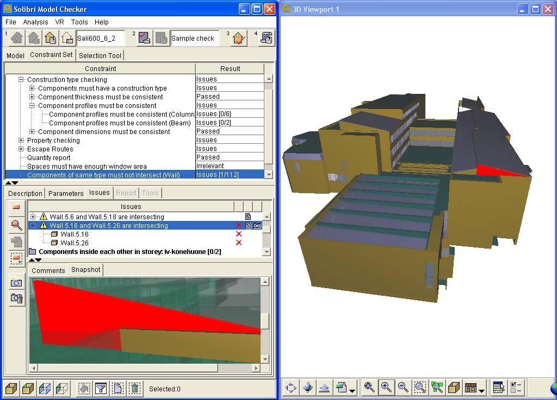Collapse Construction type checking node
This screenshot has height=400, width=557.
(21, 79)
